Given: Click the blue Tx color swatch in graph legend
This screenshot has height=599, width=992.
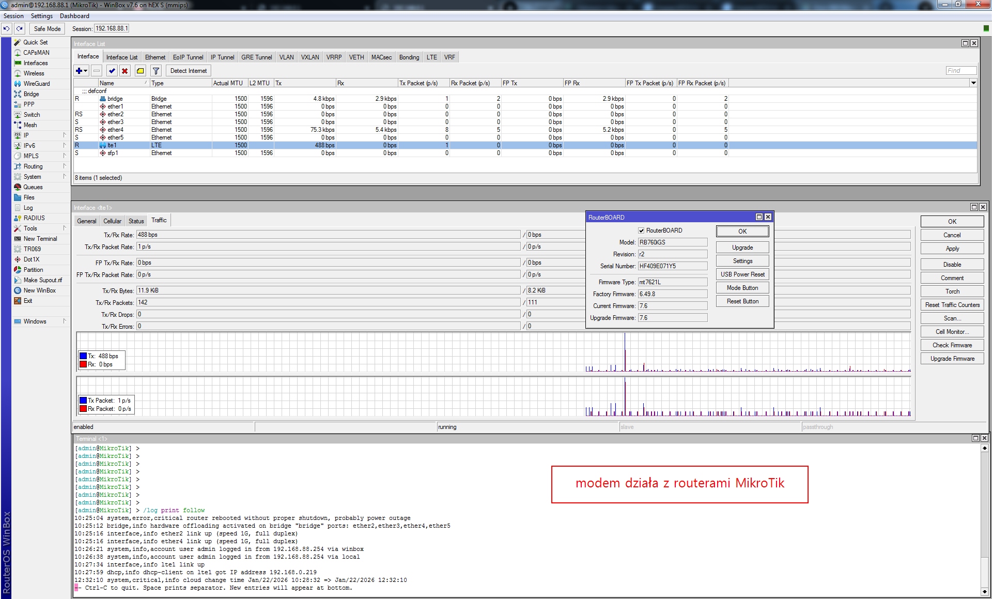Looking at the screenshot, I should coord(83,356).
